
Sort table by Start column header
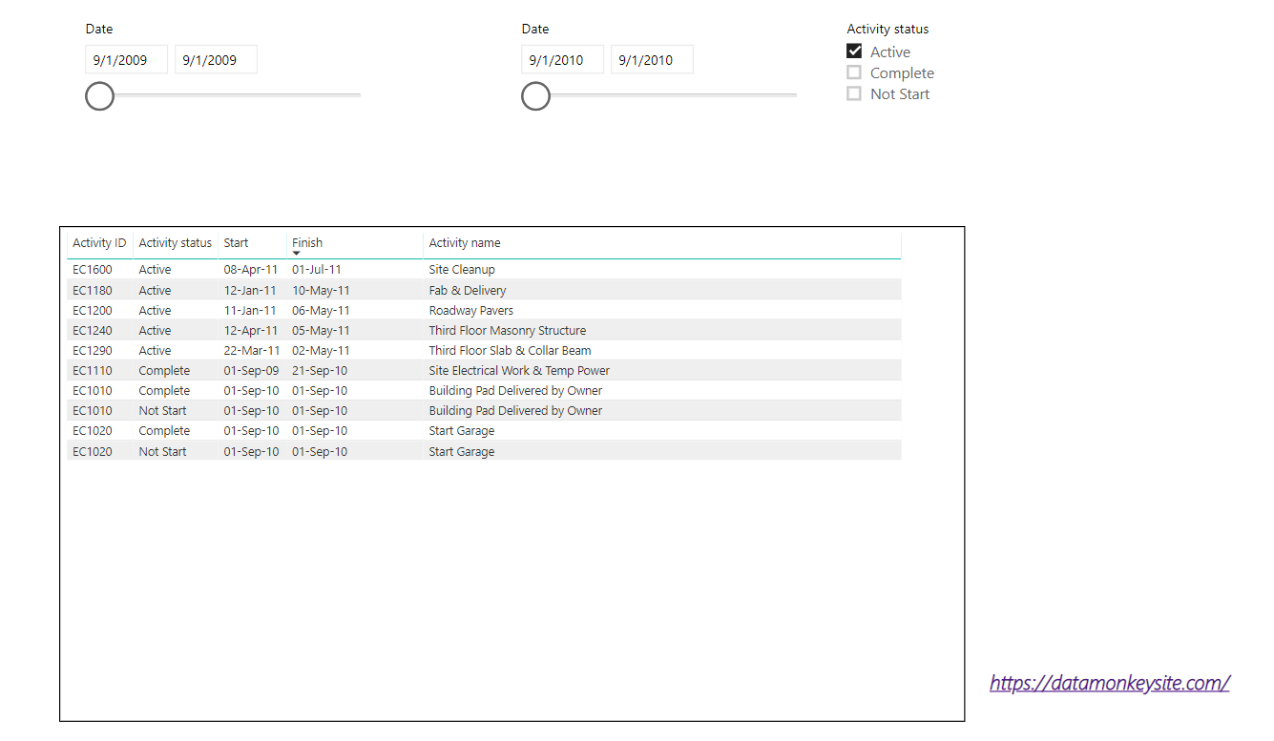point(237,243)
